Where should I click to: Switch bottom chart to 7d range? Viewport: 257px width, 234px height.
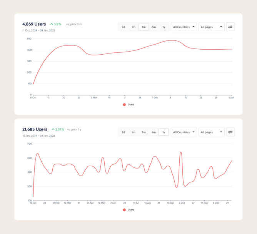123,132
